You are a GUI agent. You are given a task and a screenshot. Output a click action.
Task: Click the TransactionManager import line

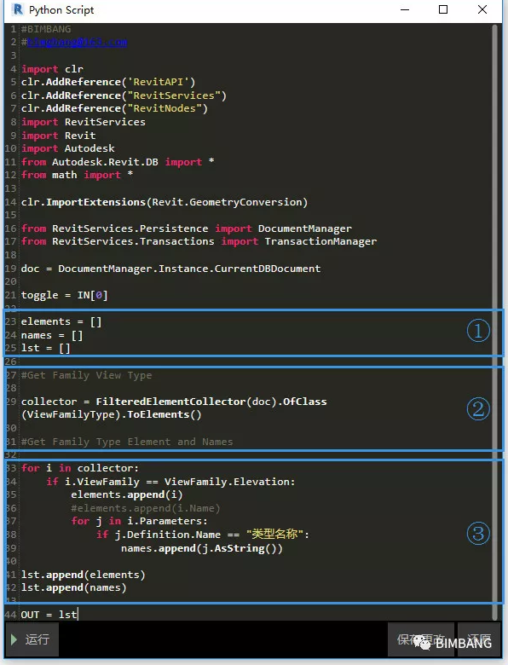pos(199,241)
